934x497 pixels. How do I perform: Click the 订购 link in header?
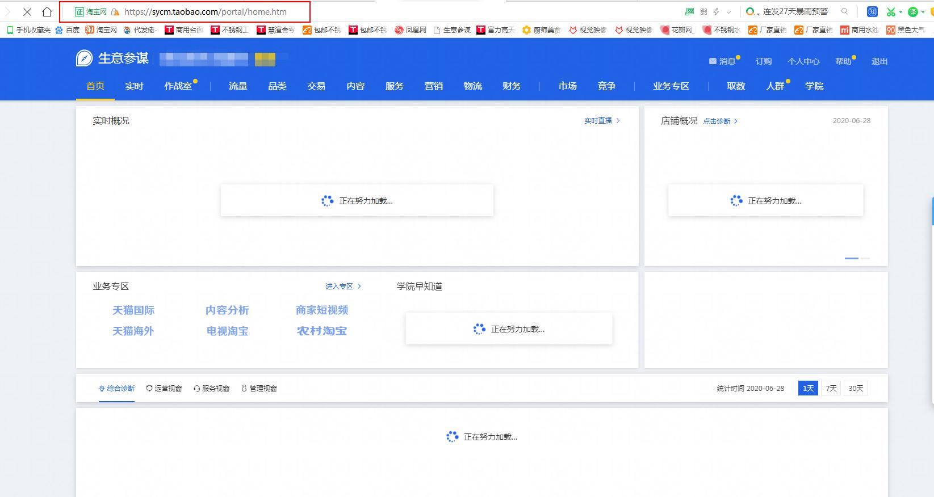764,61
